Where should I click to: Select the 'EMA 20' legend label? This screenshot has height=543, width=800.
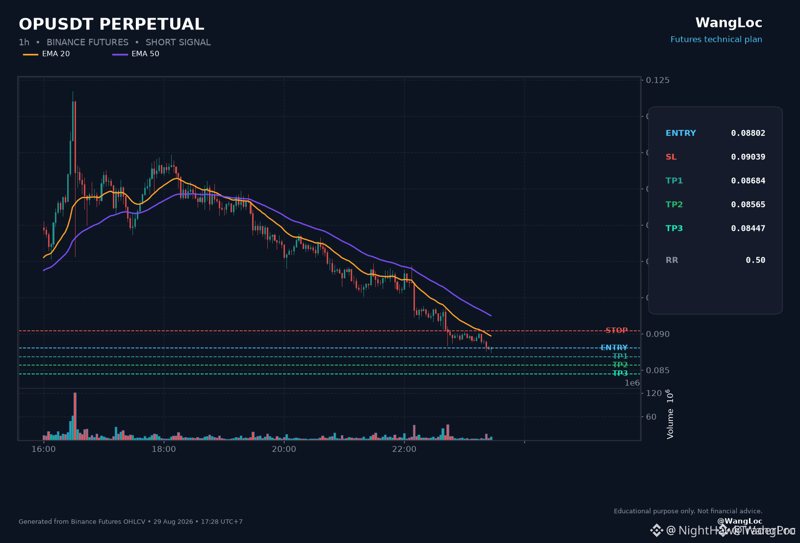click(x=56, y=54)
